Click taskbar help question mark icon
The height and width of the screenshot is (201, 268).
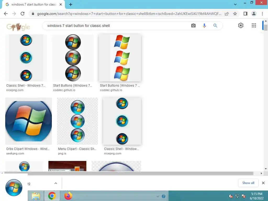[164, 196]
